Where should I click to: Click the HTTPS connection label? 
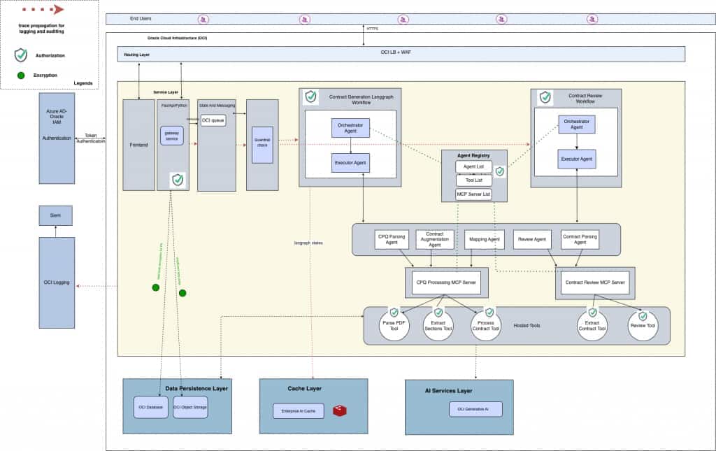click(373, 28)
